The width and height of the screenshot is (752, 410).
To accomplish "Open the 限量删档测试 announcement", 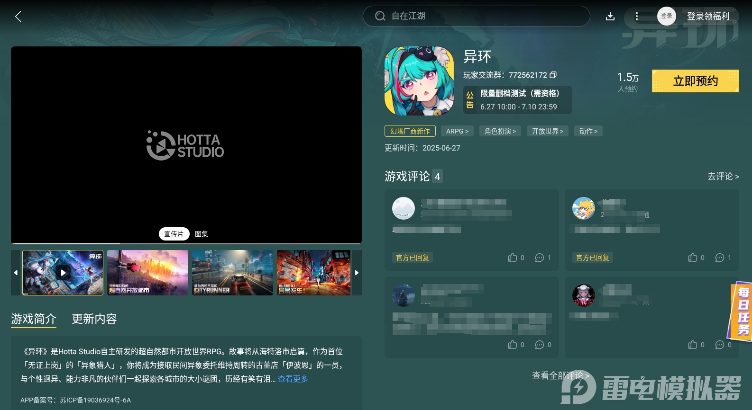I will coord(518,100).
